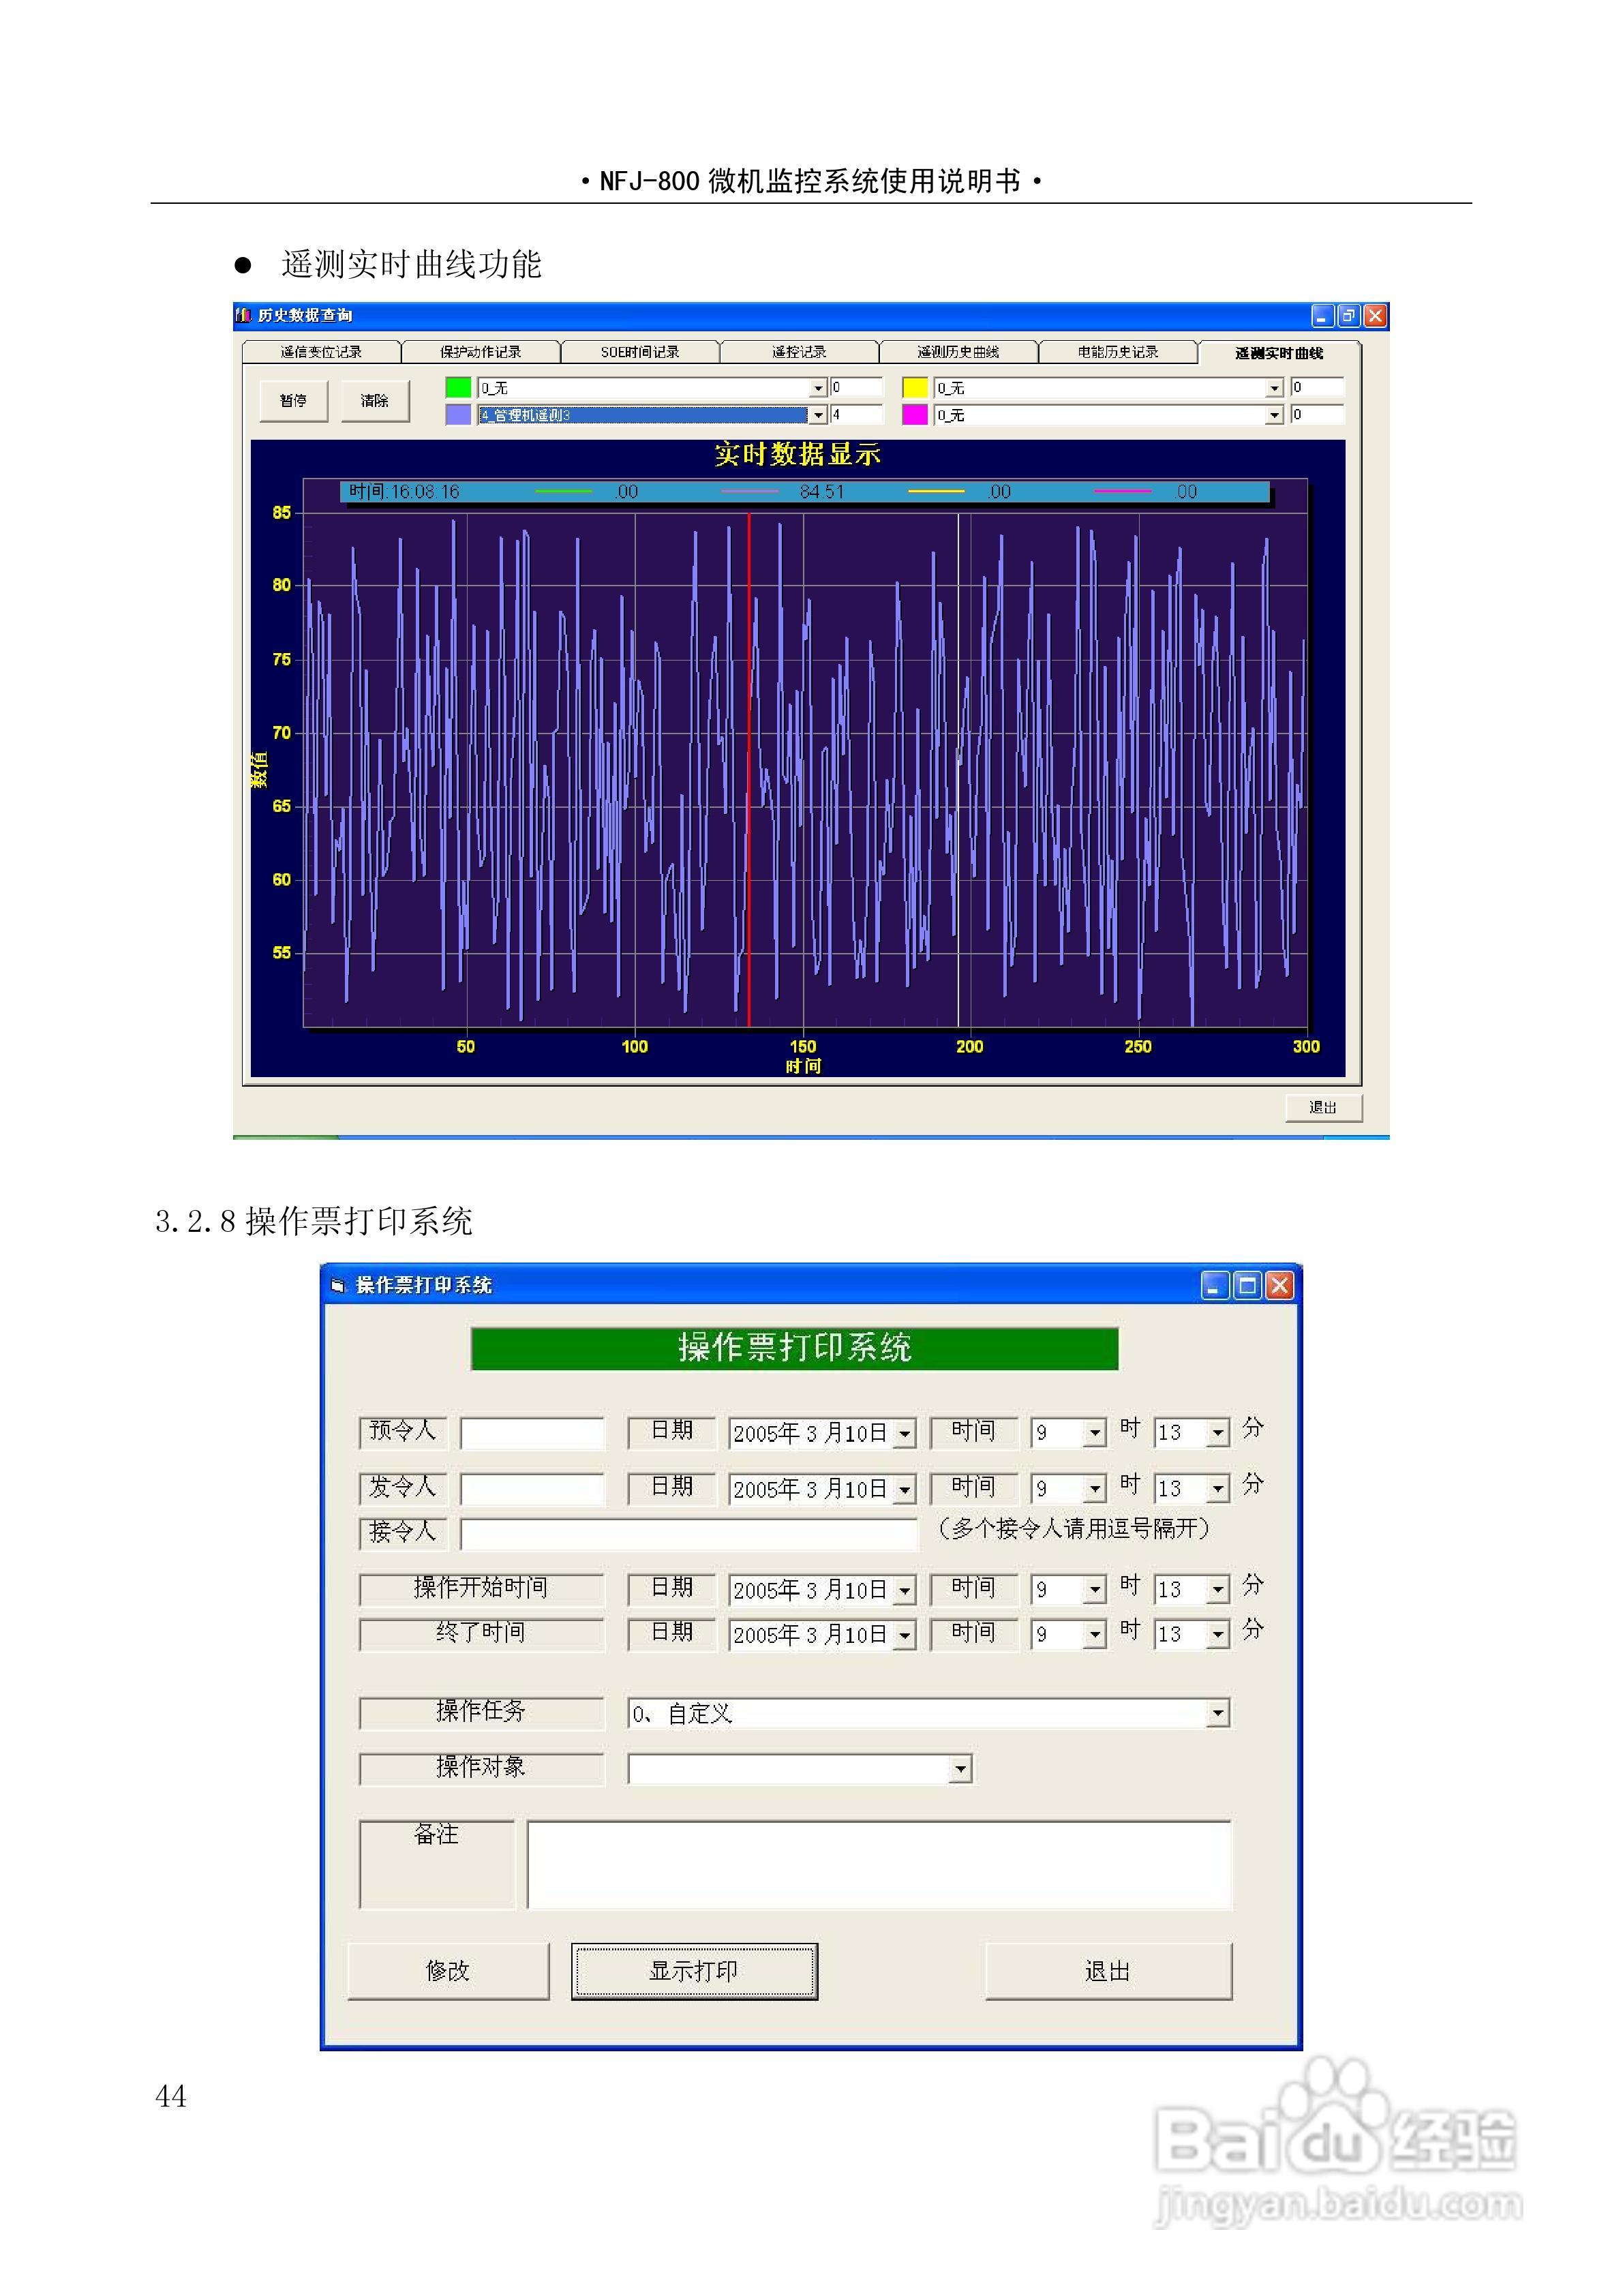Click the green curve color swatch
This screenshot has height=2296, width=1623.
point(458,387)
